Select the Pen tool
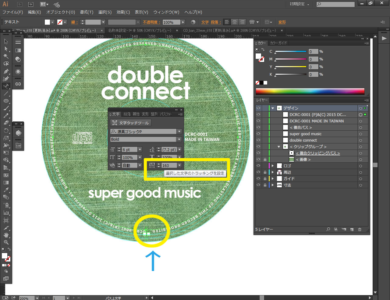 tap(6, 71)
